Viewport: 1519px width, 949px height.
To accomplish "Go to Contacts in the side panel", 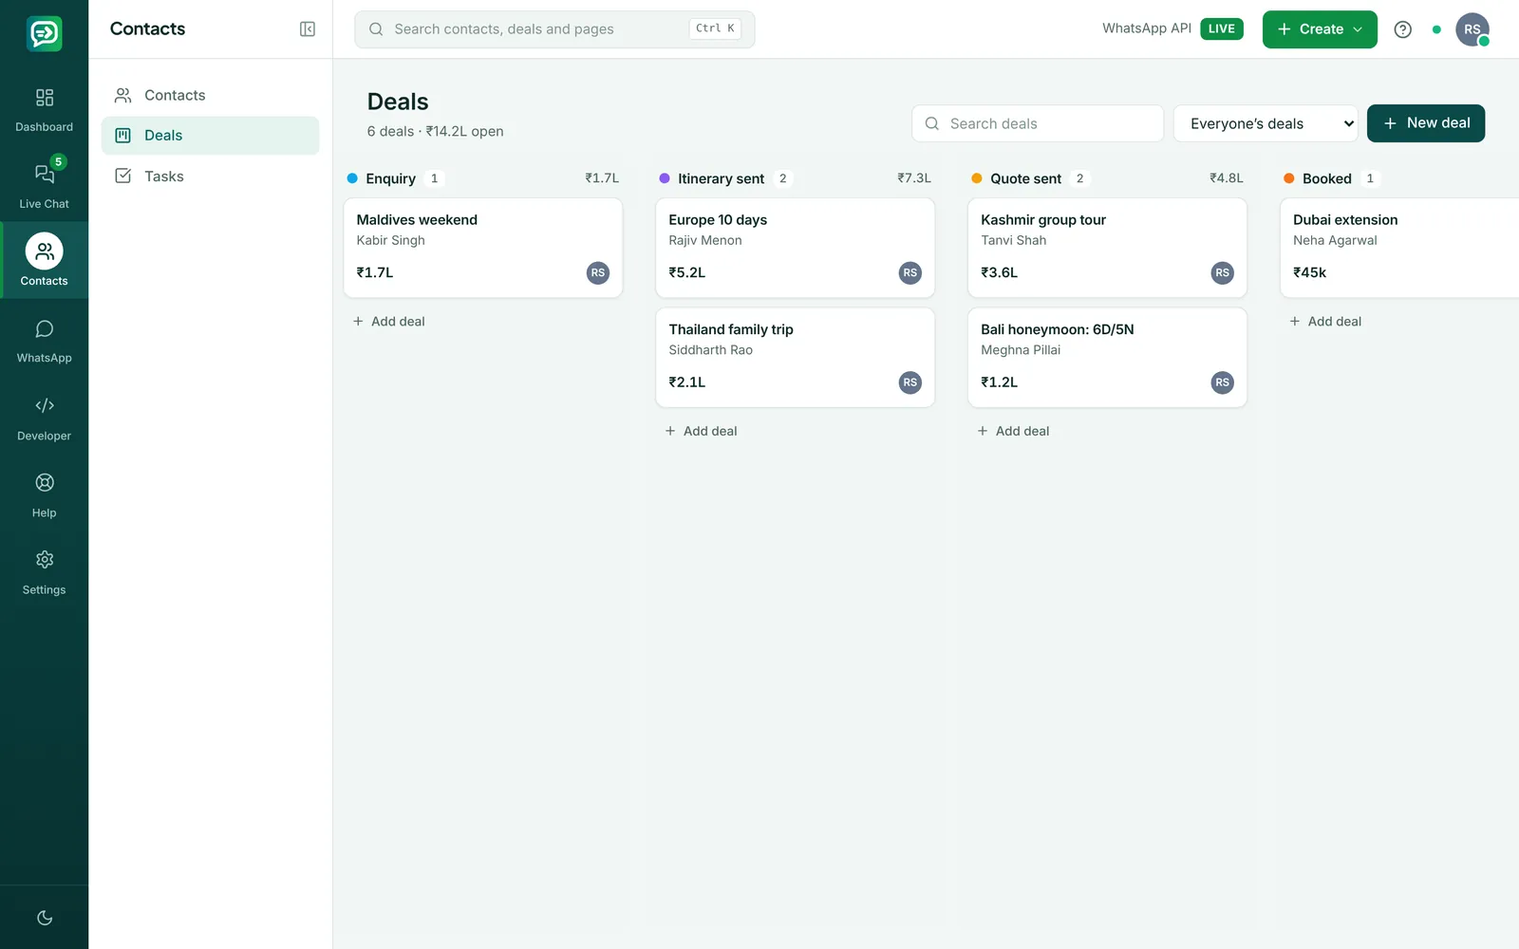I will point(210,95).
